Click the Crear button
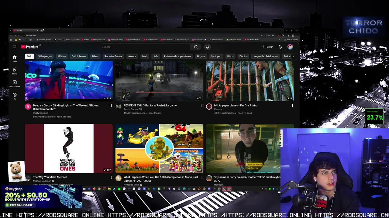389x218 pixels. point(267,47)
